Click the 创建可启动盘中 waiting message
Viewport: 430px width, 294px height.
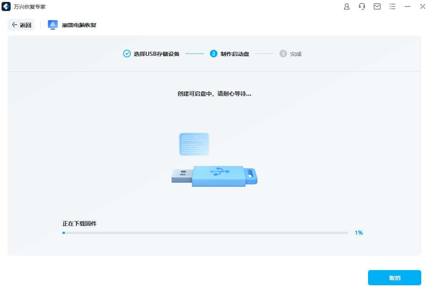[x=215, y=93]
